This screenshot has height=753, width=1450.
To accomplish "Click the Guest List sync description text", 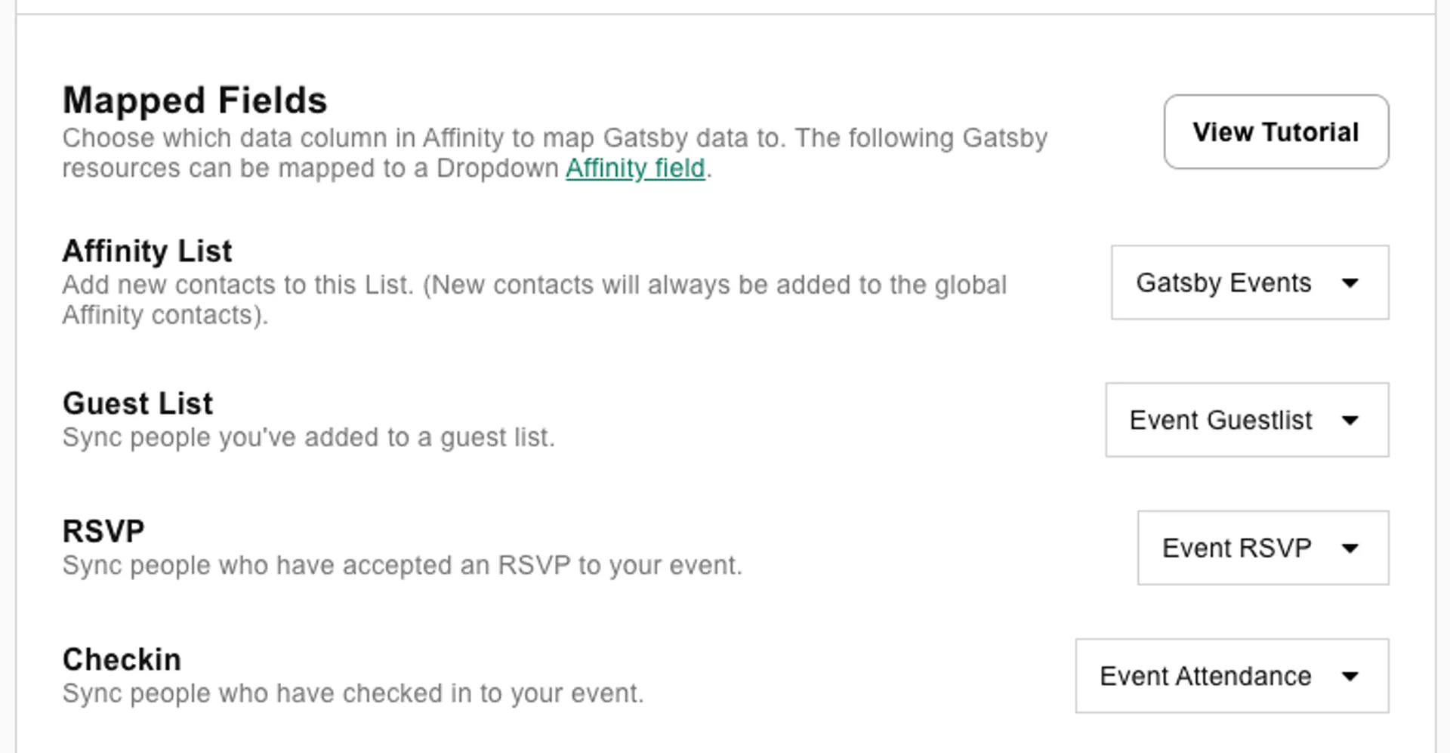I will coord(308,437).
